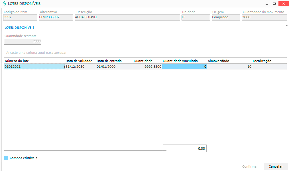The width and height of the screenshot is (289, 171).
Task: Click the validity date cell 31/12/2030
Action: (x=80, y=67)
